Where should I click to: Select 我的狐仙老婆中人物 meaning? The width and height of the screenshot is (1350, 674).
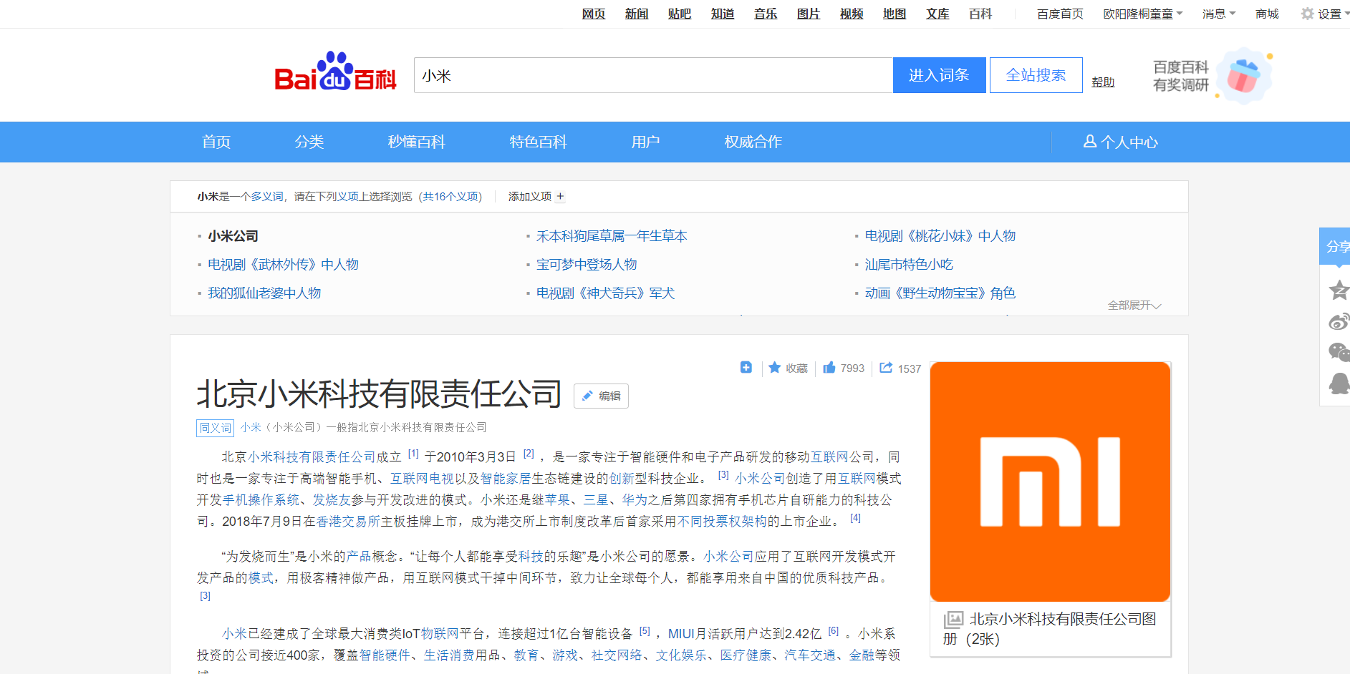point(264,293)
